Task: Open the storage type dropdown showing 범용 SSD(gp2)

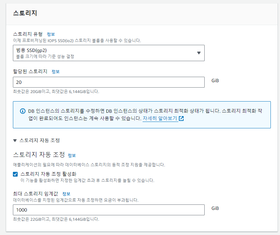Action: [109, 53]
